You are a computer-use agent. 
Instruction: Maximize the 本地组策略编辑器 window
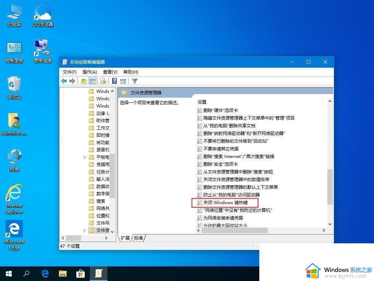click(x=309, y=62)
